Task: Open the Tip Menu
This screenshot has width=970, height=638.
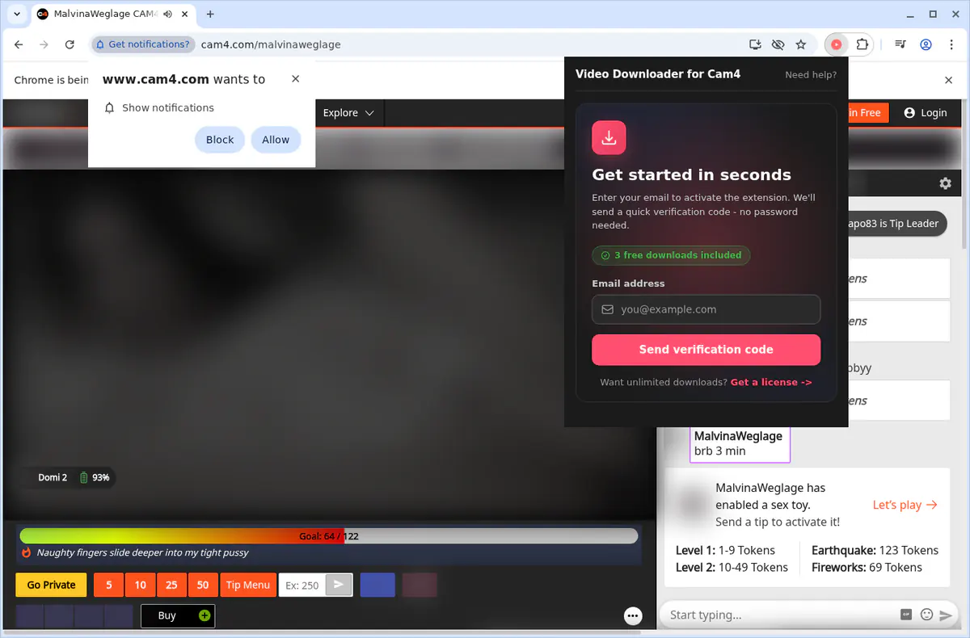Action: point(248,585)
